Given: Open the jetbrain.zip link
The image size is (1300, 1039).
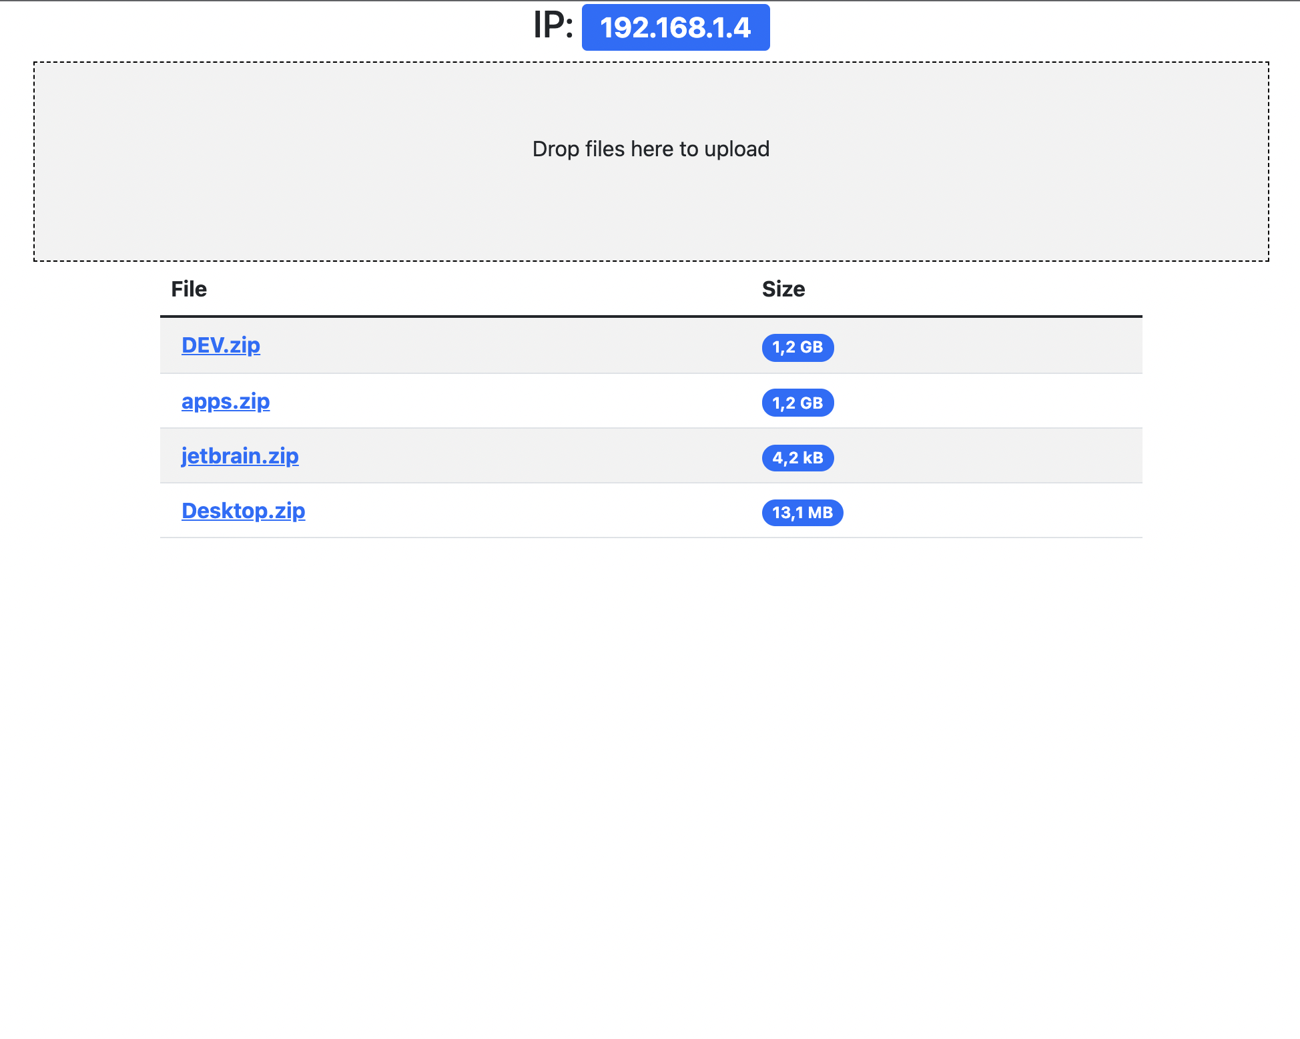Looking at the screenshot, I should point(240,456).
